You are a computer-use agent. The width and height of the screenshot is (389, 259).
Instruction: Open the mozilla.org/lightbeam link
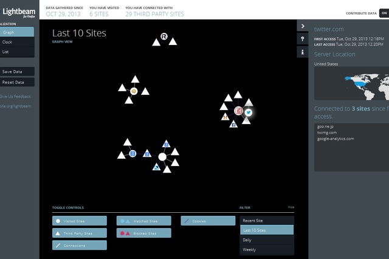[15, 106]
